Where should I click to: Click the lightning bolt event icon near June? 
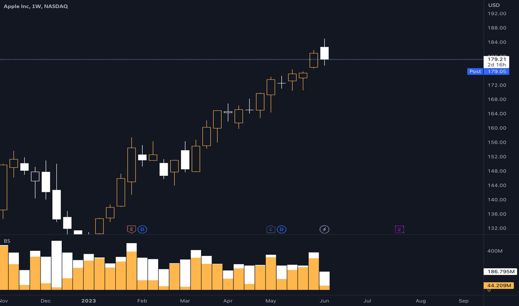[324, 229]
